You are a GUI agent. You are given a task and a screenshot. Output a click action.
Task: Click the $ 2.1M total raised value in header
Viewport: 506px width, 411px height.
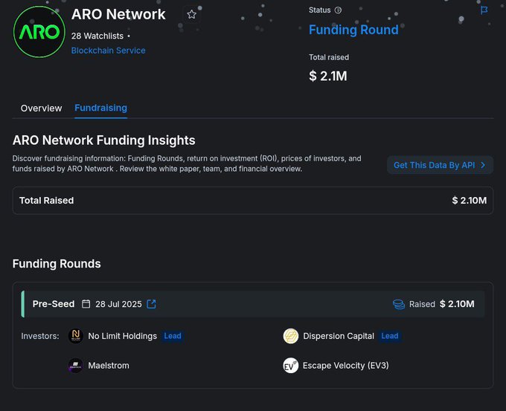point(328,76)
